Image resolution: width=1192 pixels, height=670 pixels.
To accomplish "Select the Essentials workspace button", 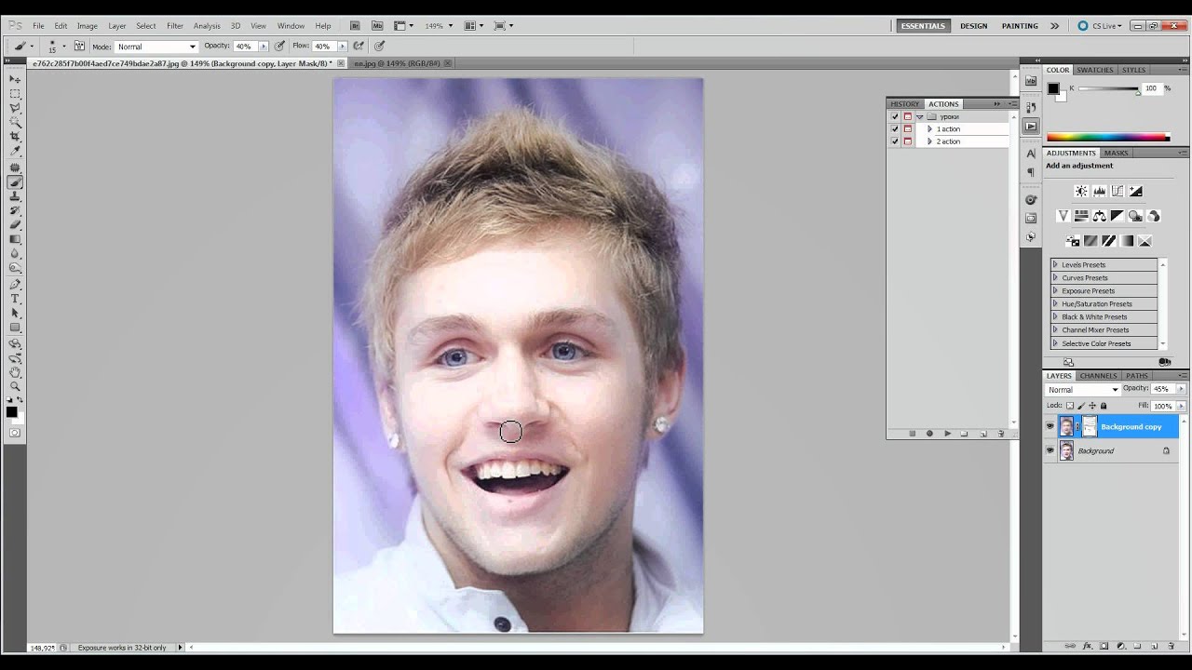I will pos(923,26).
